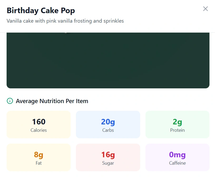The height and width of the screenshot is (177, 215).
Task: Select the Protein nutrition card
Action: tap(177, 124)
